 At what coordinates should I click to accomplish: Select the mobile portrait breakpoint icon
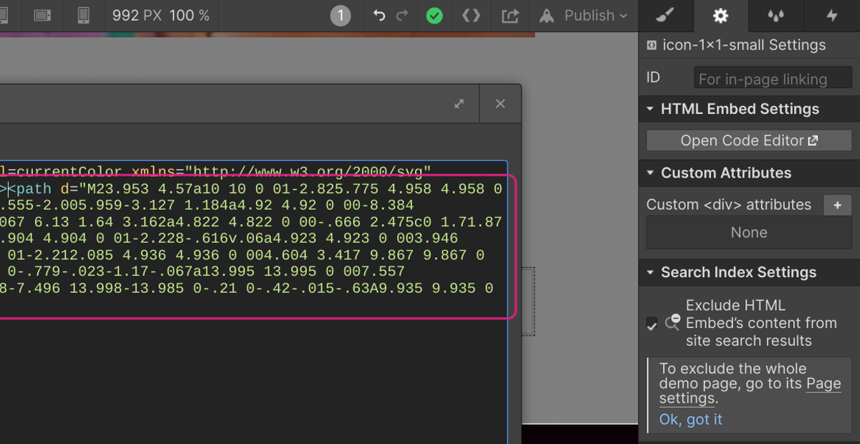click(x=84, y=15)
